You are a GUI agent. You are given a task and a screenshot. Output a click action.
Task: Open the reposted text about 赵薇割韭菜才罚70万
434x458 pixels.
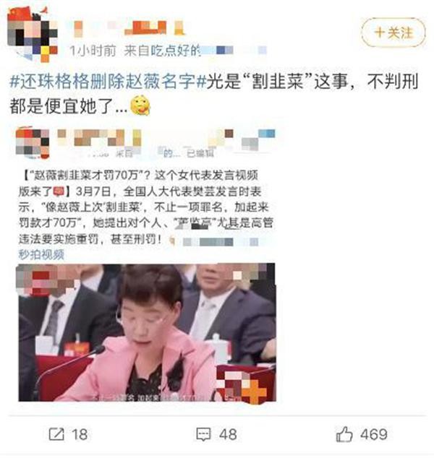click(145, 207)
